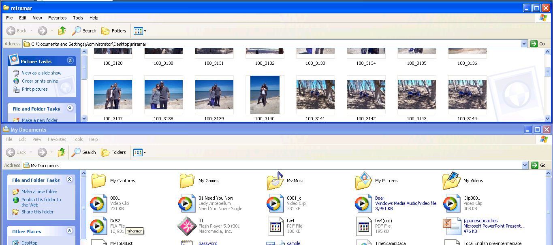Select the My Videos folder icon
The image size is (553, 245).
451,181
